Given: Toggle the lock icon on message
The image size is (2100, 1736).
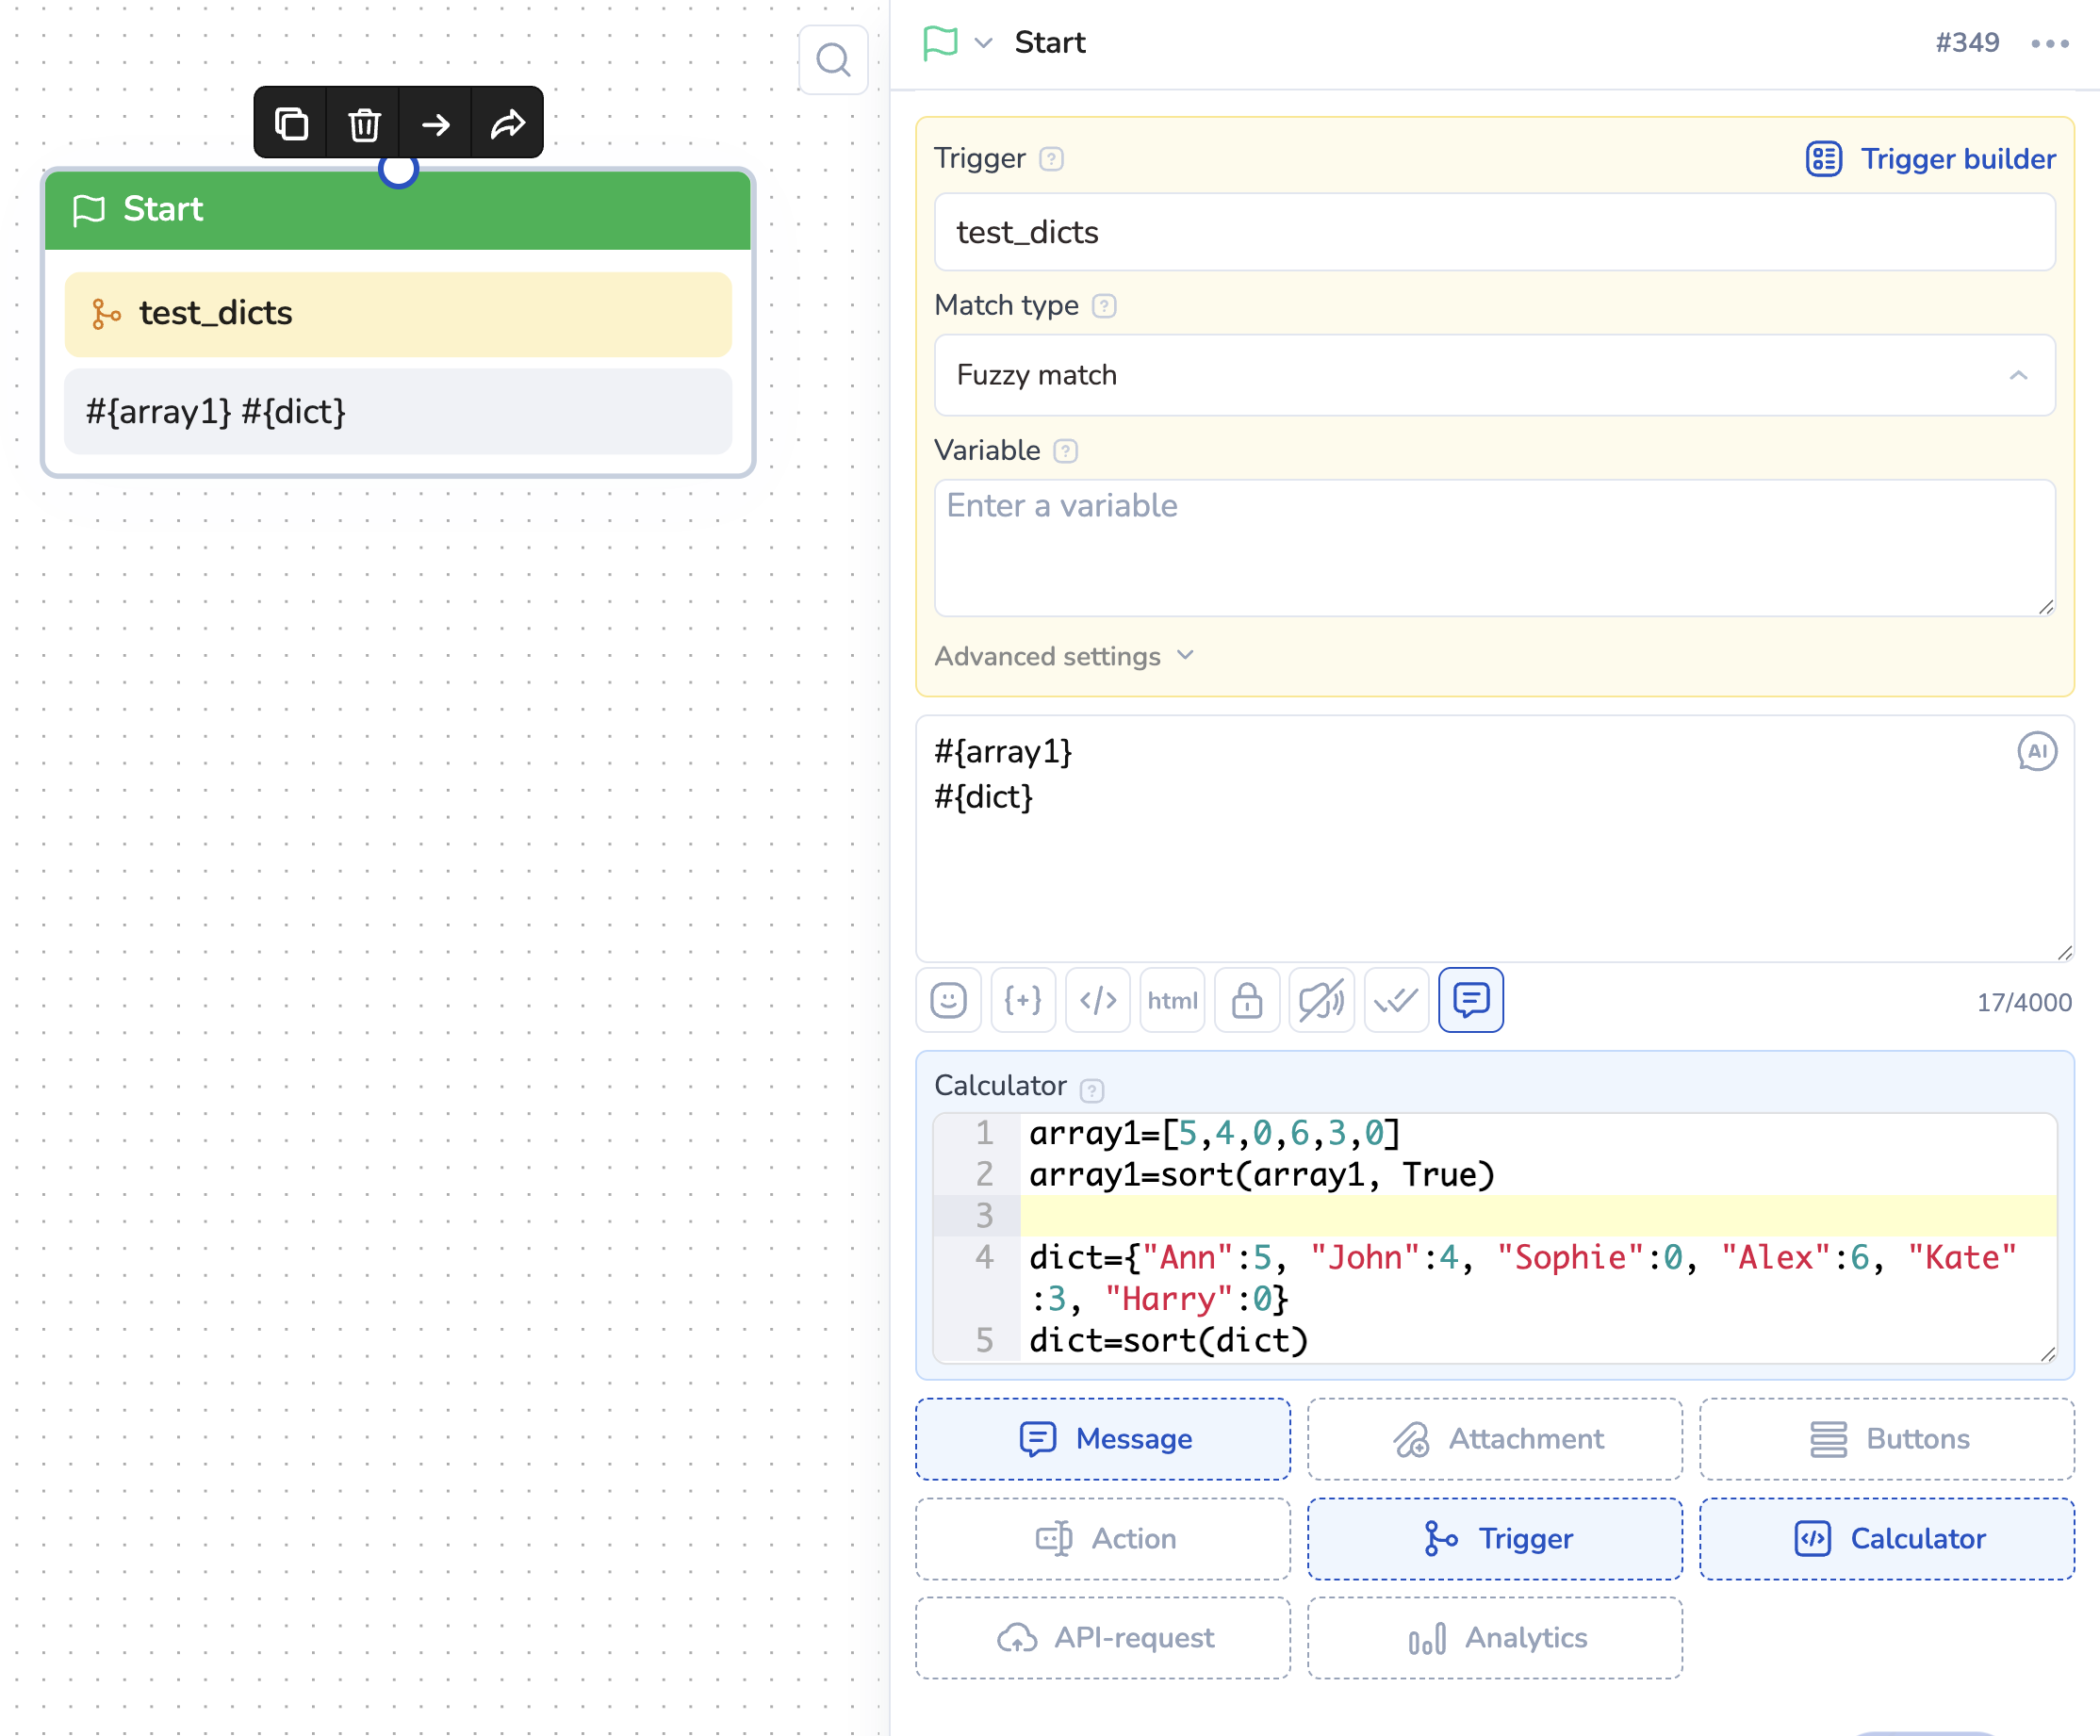Looking at the screenshot, I should tap(1247, 1000).
